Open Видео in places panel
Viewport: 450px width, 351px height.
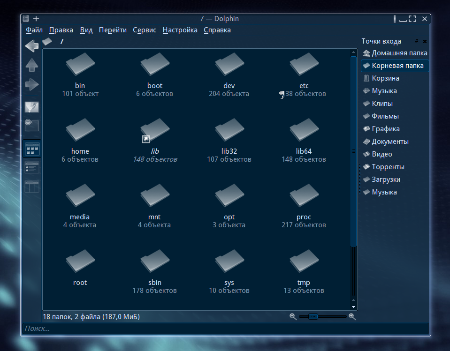point(395,154)
